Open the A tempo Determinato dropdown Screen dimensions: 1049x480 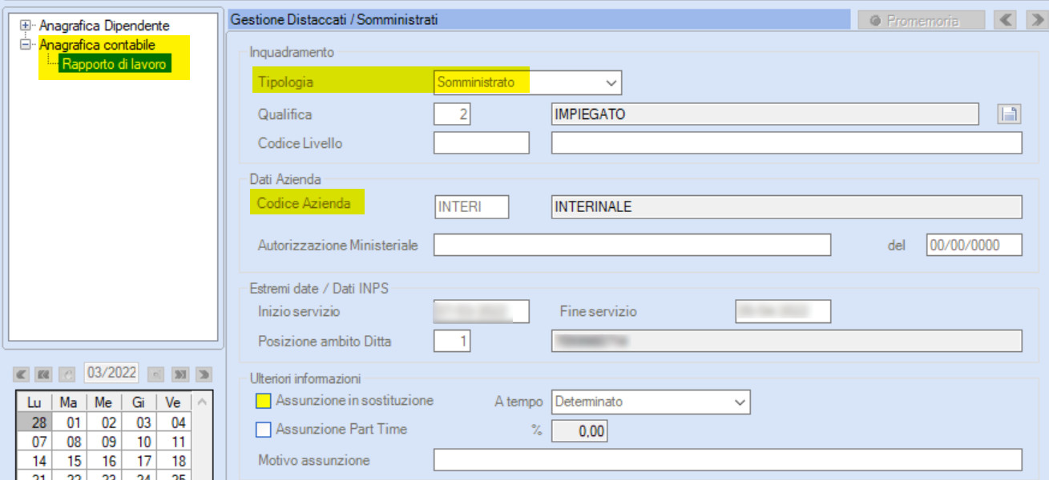[x=740, y=402]
